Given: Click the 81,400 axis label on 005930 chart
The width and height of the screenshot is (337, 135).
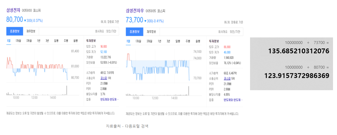Looking at the screenshot, I should tap(75, 51).
